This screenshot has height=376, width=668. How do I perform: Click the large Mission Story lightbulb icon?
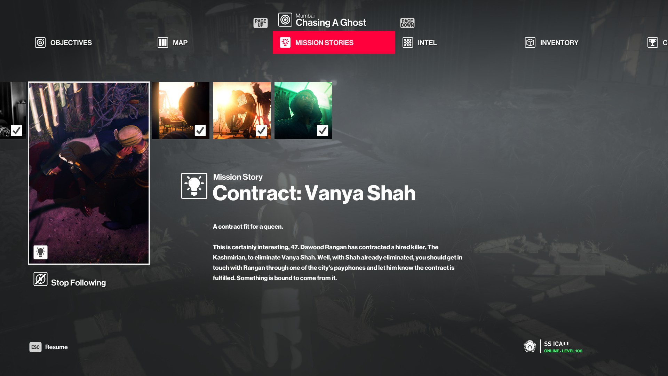click(x=194, y=186)
